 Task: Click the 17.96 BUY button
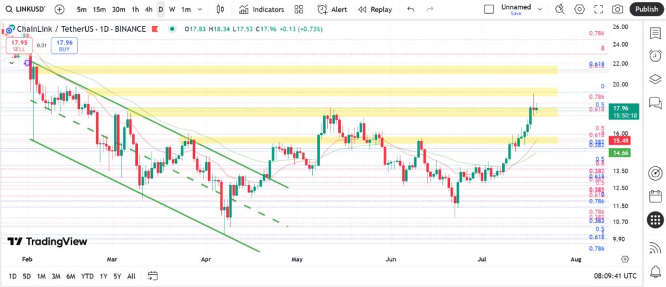pos(64,46)
